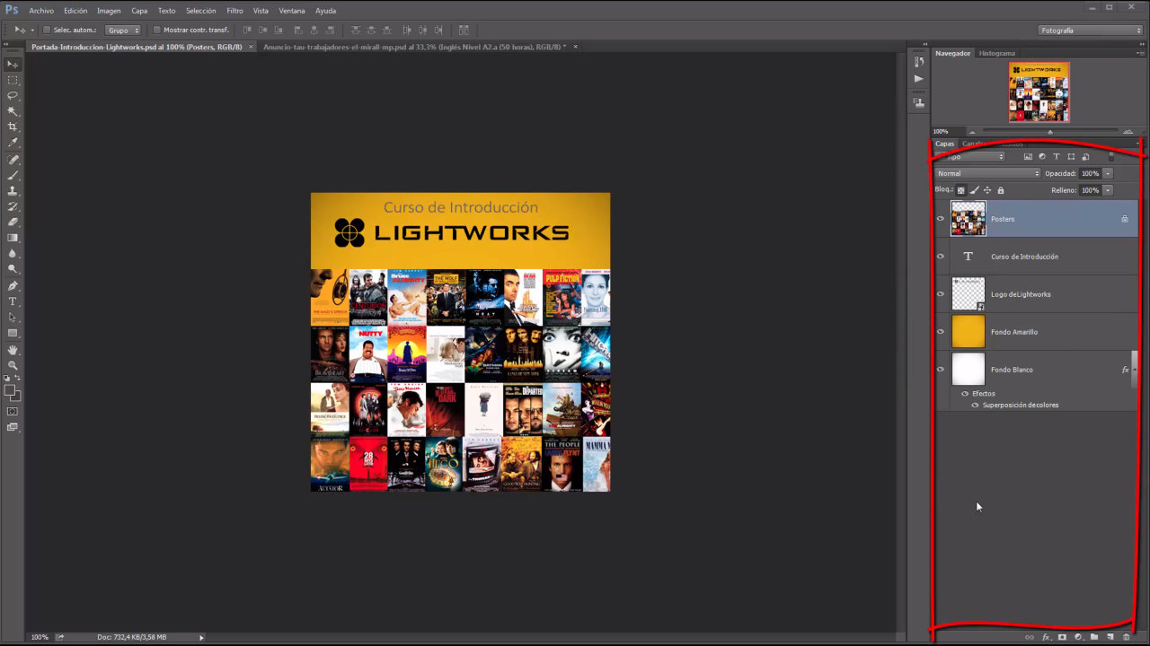Lock layer position
The height and width of the screenshot is (646, 1150).
[987, 190]
